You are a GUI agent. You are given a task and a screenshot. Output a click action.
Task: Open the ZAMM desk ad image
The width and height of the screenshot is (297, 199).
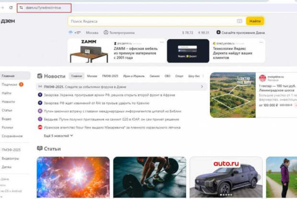(89, 51)
